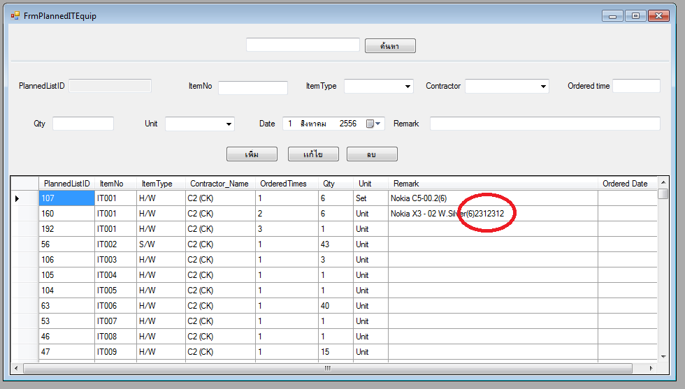The width and height of the screenshot is (685, 389).
Task: Click the search button next to top textbox
Action: 390,46
